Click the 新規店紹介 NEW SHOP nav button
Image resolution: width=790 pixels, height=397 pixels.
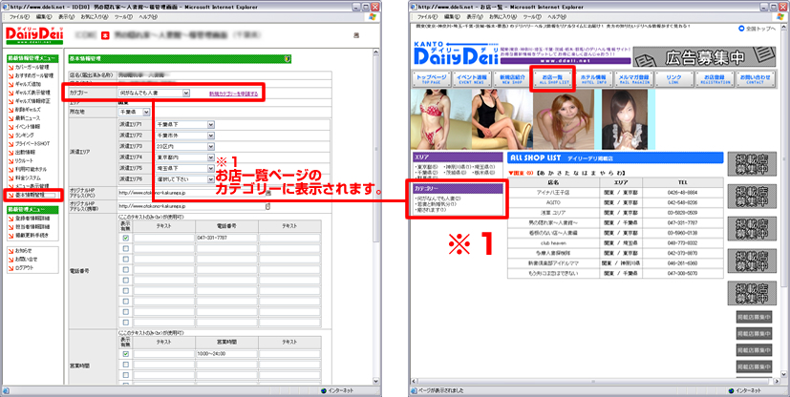point(512,79)
